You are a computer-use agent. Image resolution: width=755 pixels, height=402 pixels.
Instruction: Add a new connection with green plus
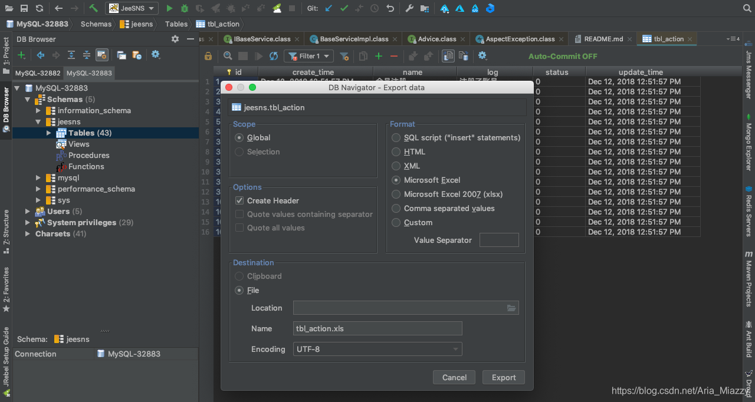click(21, 55)
